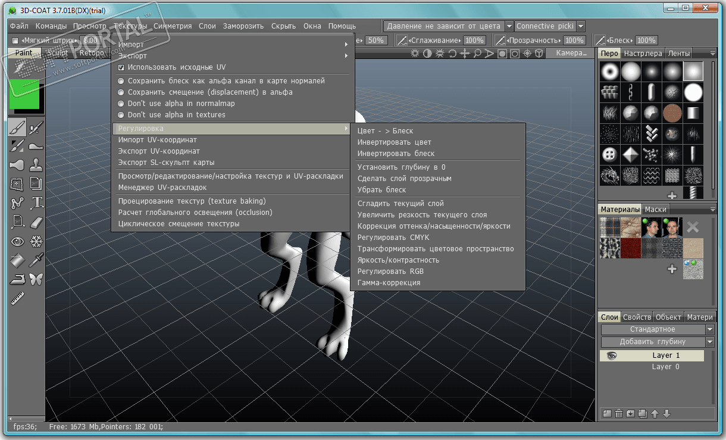
Task: Switch to the Ленты tab
Action: [679, 54]
